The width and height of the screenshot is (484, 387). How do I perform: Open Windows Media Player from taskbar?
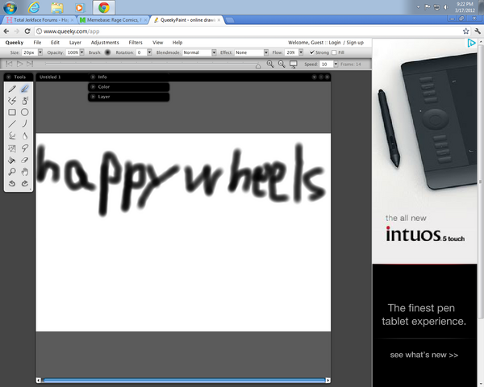pyautogui.click(x=79, y=8)
